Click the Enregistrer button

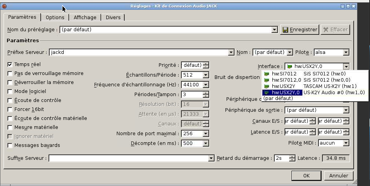[x=300, y=30]
